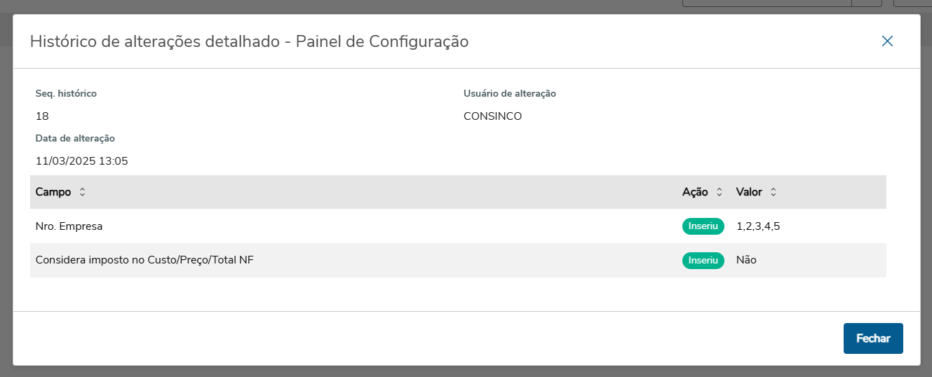The width and height of the screenshot is (932, 377).
Task: Click the Campo column header text
Action: coord(53,192)
